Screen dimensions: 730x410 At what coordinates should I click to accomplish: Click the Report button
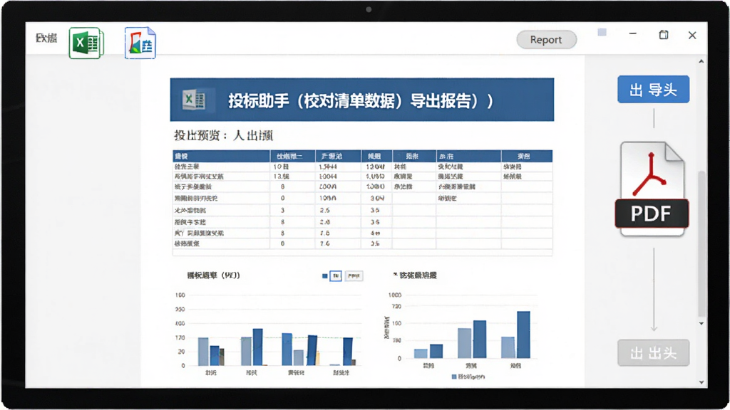click(x=546, y=40)
